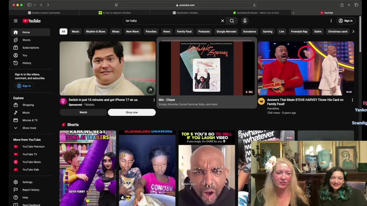Viewport: 367px width, 206px height.
Task: Open the T-Mobile ad options menu
Action: coord(154,100)
